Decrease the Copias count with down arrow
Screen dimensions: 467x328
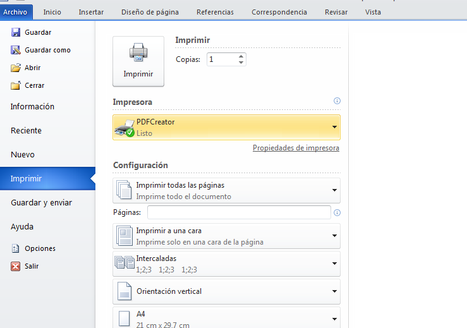click(x=241, y=63)
